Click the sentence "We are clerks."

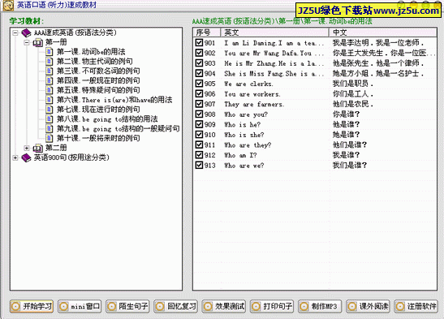[x=248, y=84]
